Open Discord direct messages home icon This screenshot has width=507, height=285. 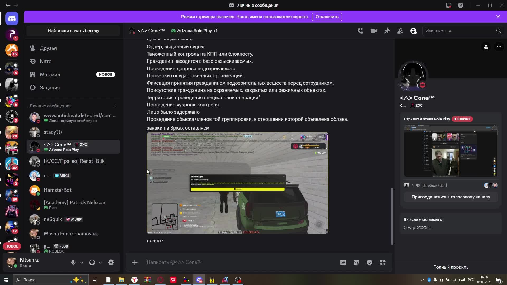pyautogui.click(x=12, y=18)
